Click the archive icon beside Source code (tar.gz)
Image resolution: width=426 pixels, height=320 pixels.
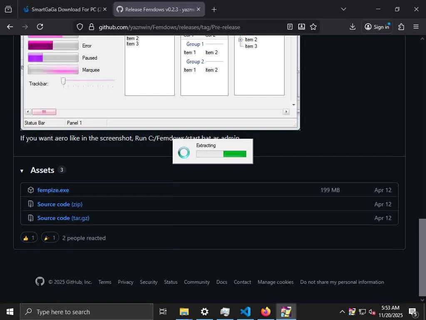[x=31, y=217]
